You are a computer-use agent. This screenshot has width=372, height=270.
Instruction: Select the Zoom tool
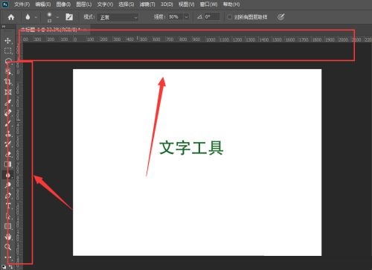tap(7, 247)
